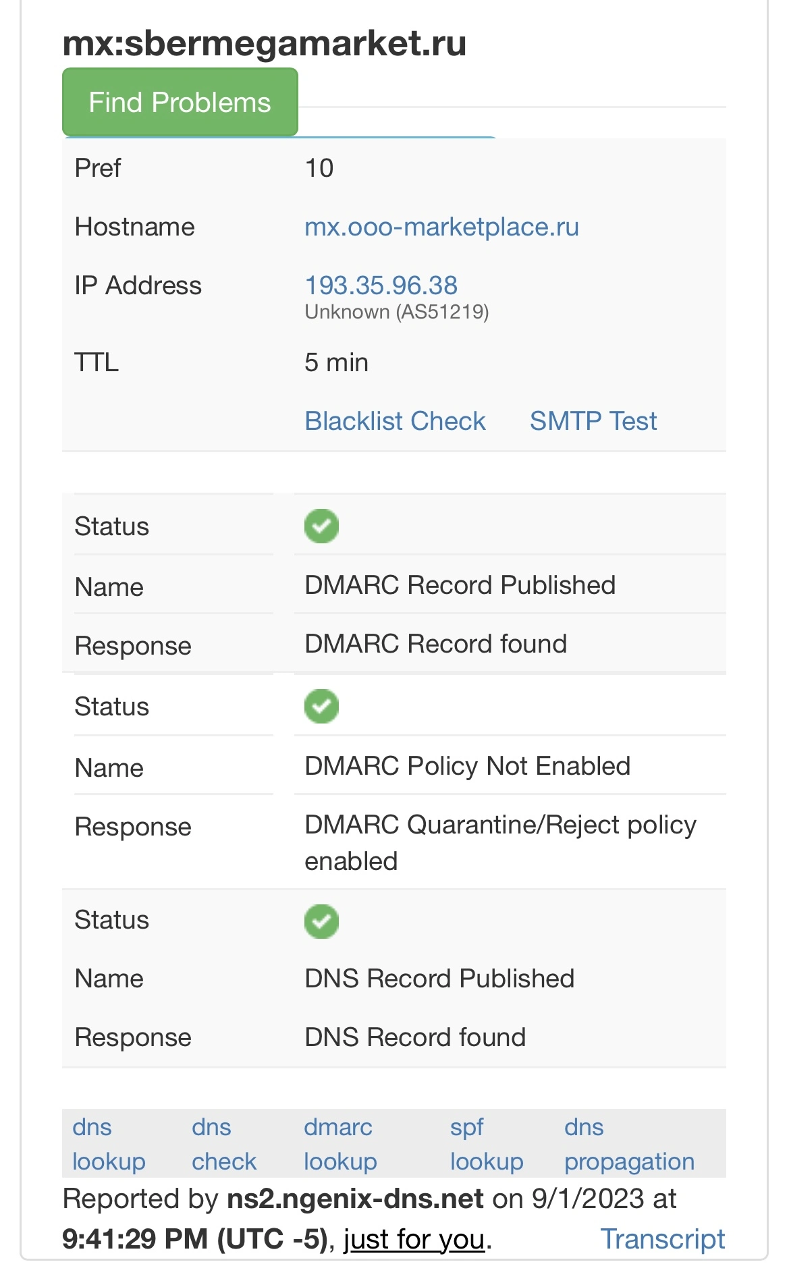Viewport: 789px width, 1285px height.
Task: Select the DMARC Quarantine/Reject policy enabled response
Action: click(x=500, y=843)
